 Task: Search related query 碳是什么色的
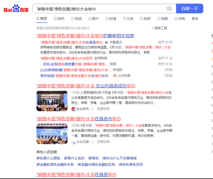[74, 158]
